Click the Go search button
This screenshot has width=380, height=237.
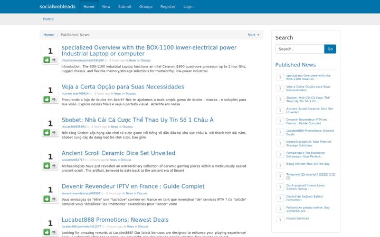(x=330, y=49)
